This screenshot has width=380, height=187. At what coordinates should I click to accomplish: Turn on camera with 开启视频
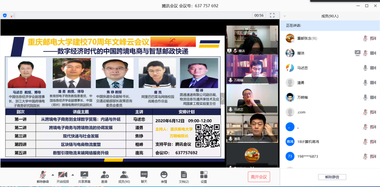pyautogui.click(x=63, y=177)
